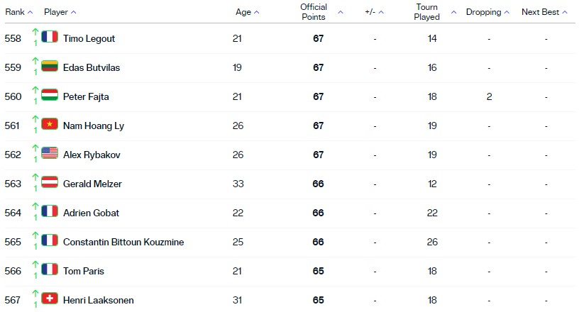Click the Swiss flag beside Henri Laaksonen
Screen dimensions: 579x312
point(50,299)
